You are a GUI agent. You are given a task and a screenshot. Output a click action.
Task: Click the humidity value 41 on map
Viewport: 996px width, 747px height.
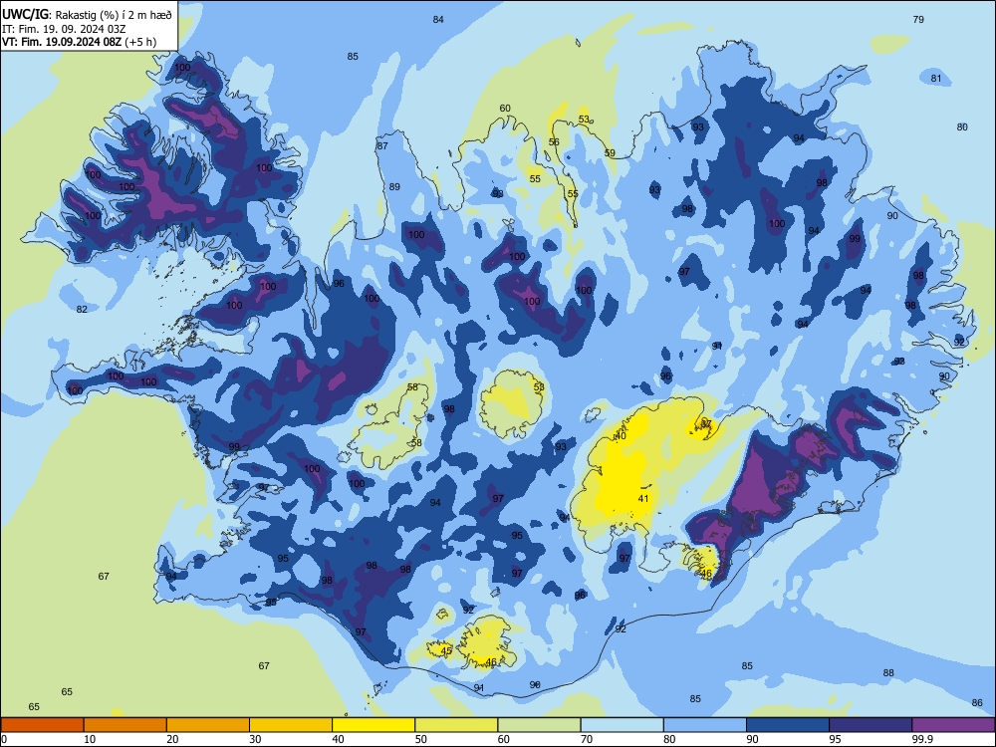point(643,499)
